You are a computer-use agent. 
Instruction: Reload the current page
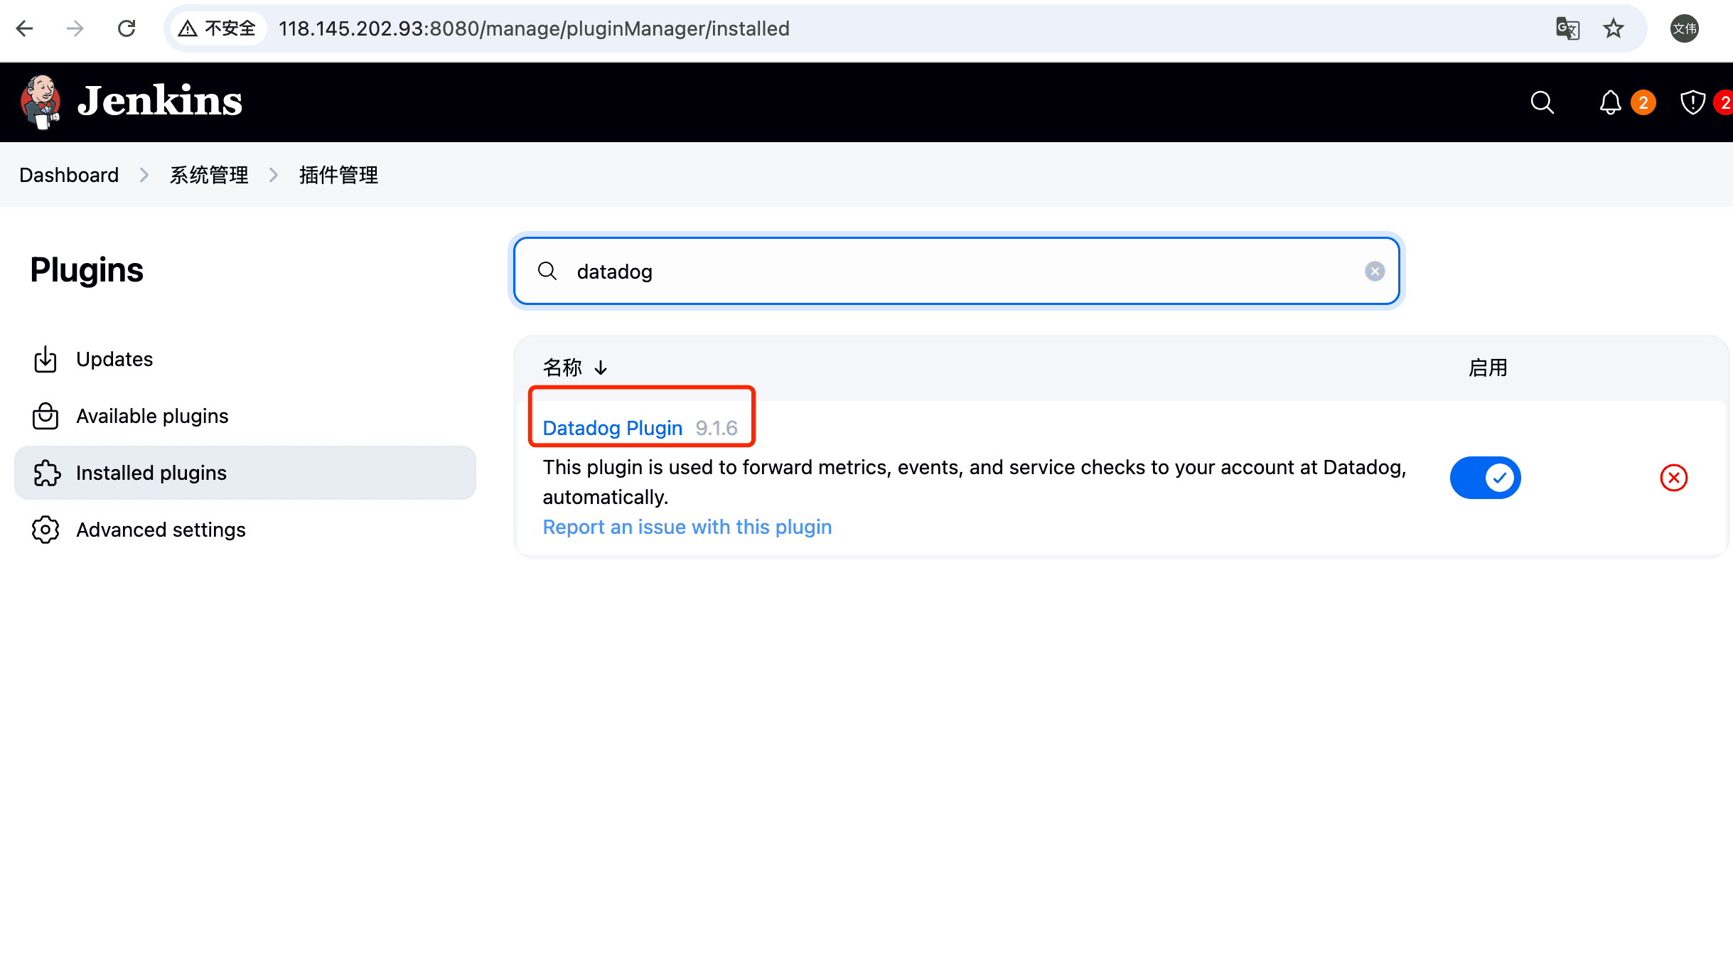[127, 28]
